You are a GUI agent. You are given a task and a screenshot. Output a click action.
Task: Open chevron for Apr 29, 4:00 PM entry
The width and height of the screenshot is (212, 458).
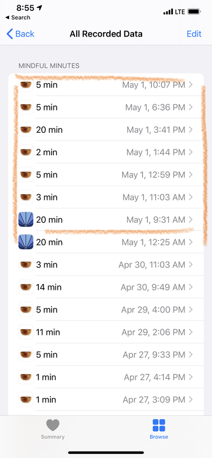(191, 310)
